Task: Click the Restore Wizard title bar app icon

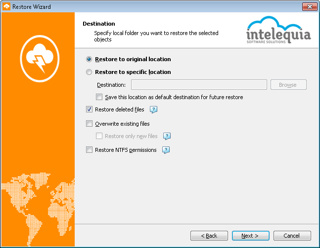Action: pyautogui.click(x=6, y=7)
